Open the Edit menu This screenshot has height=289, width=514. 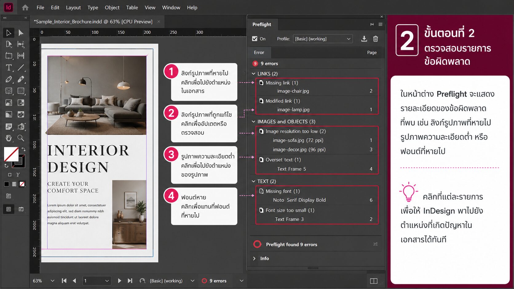pyautogui.click(x=55, y=7)
